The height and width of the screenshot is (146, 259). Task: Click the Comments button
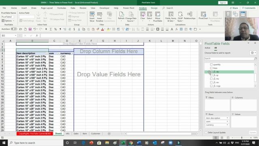[248, 8]
